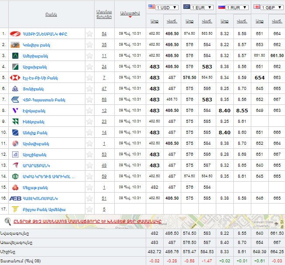Click the Evocabank purple V logo
The width and height of the screenshot is (285, 265).
click(15, 111)
